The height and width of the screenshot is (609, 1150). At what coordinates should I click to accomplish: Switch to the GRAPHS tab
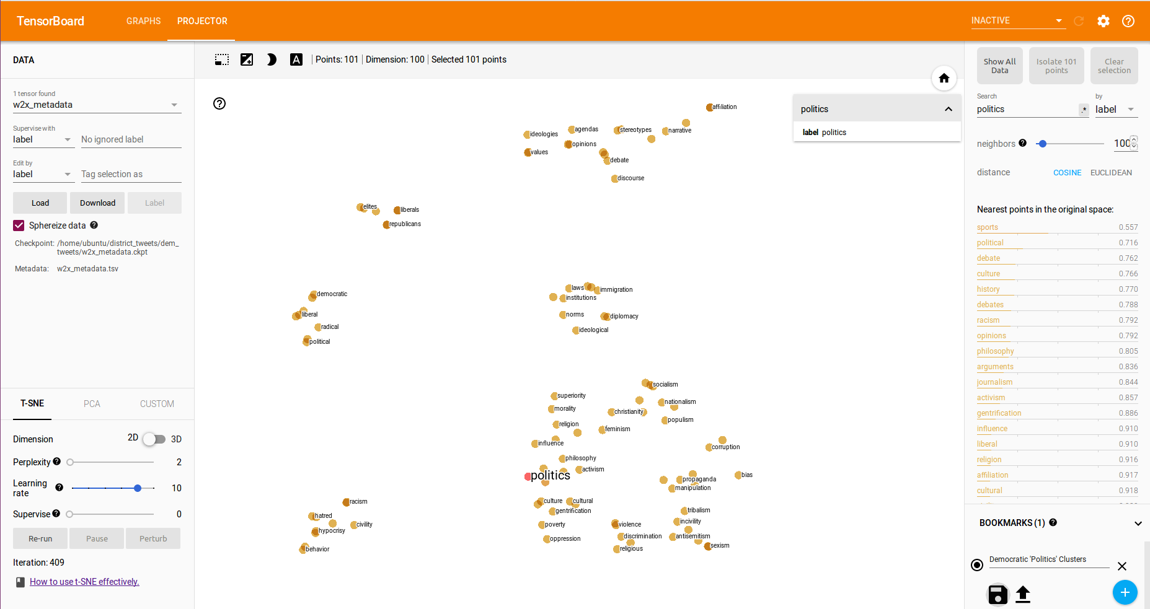click(x=143, y=20)
